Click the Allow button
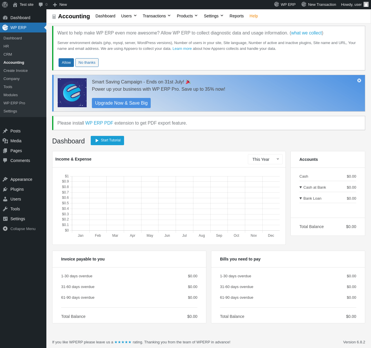This screenshot has width=371, height=348. 66,63
